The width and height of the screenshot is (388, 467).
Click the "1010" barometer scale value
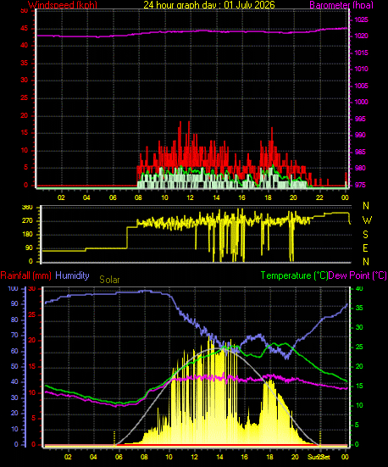click(361, 69)
